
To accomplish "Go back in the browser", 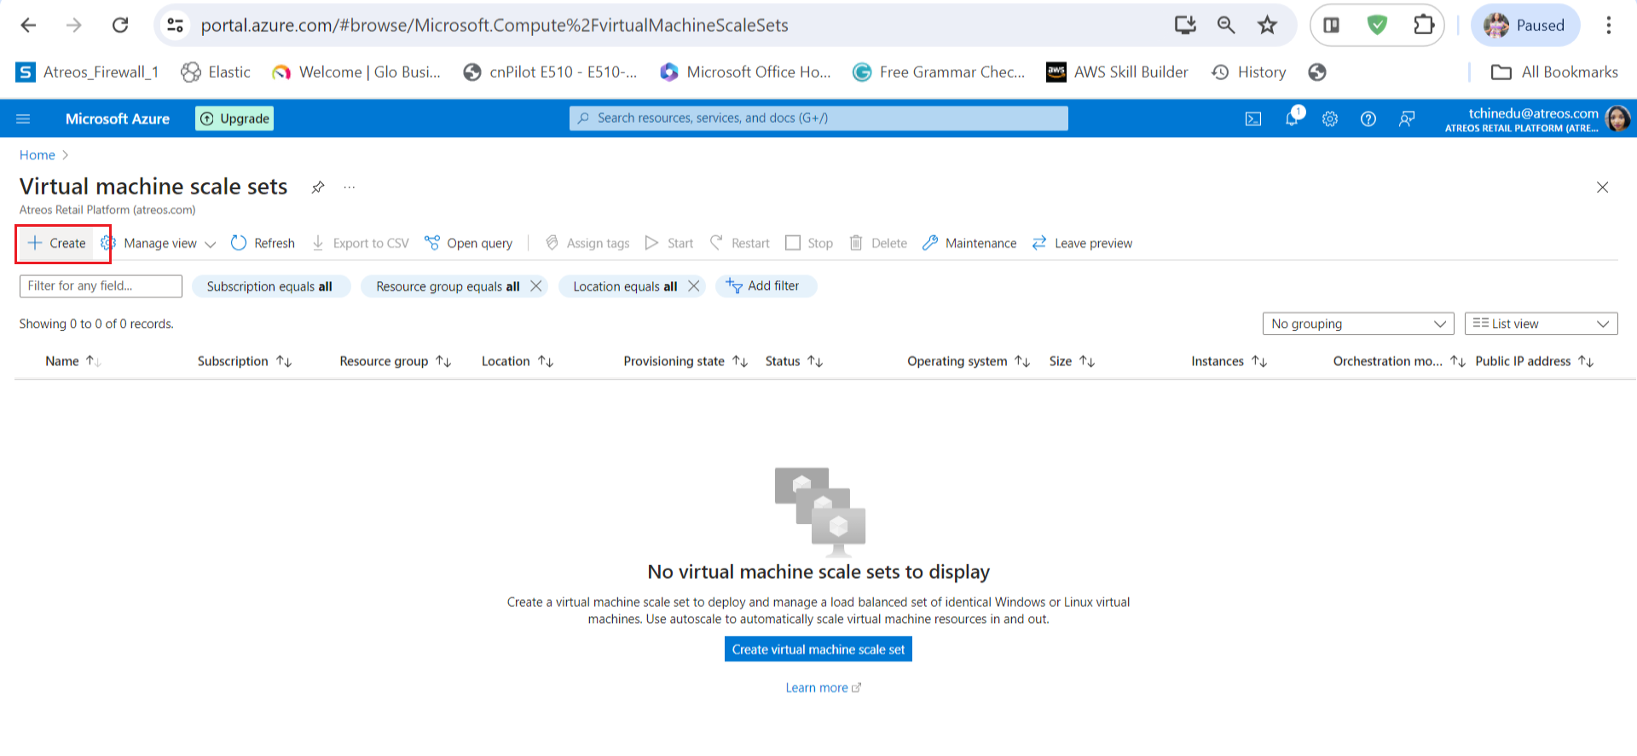I will coord(28,26).
